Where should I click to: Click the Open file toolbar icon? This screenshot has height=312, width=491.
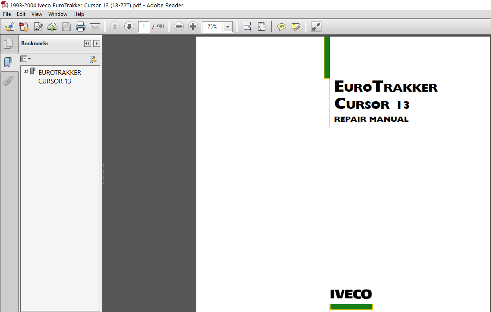pyautogui.click(x=9, y=27)
